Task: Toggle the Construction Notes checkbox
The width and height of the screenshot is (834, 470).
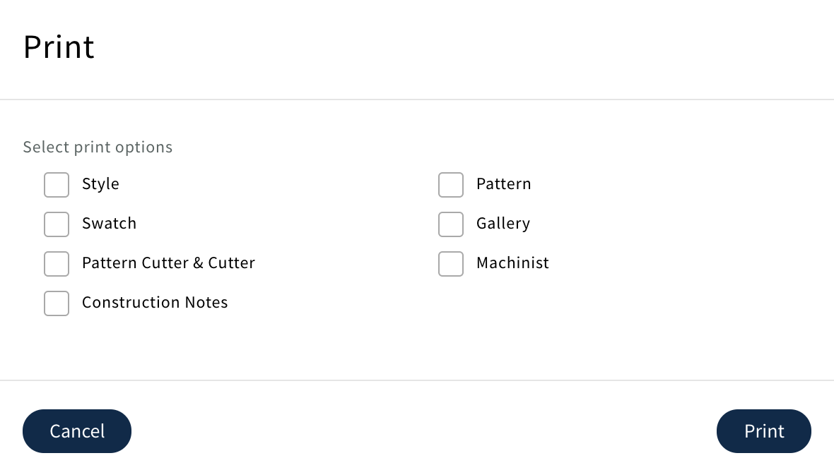Action: 57,303
